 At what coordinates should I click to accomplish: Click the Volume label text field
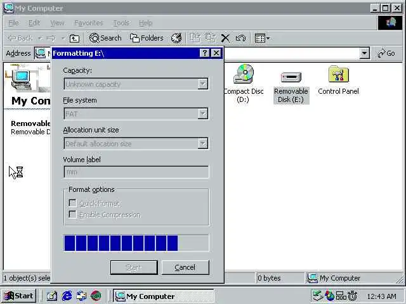pos(136,172)
